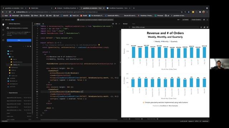The height and width of the screenshot is (128, 229).
Task: Open the Messenger bookmark
Action: click(14, 16)
